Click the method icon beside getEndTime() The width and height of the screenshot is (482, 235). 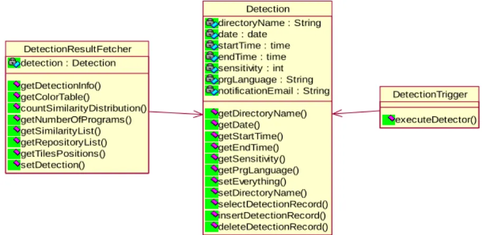[x=213, y=148]
